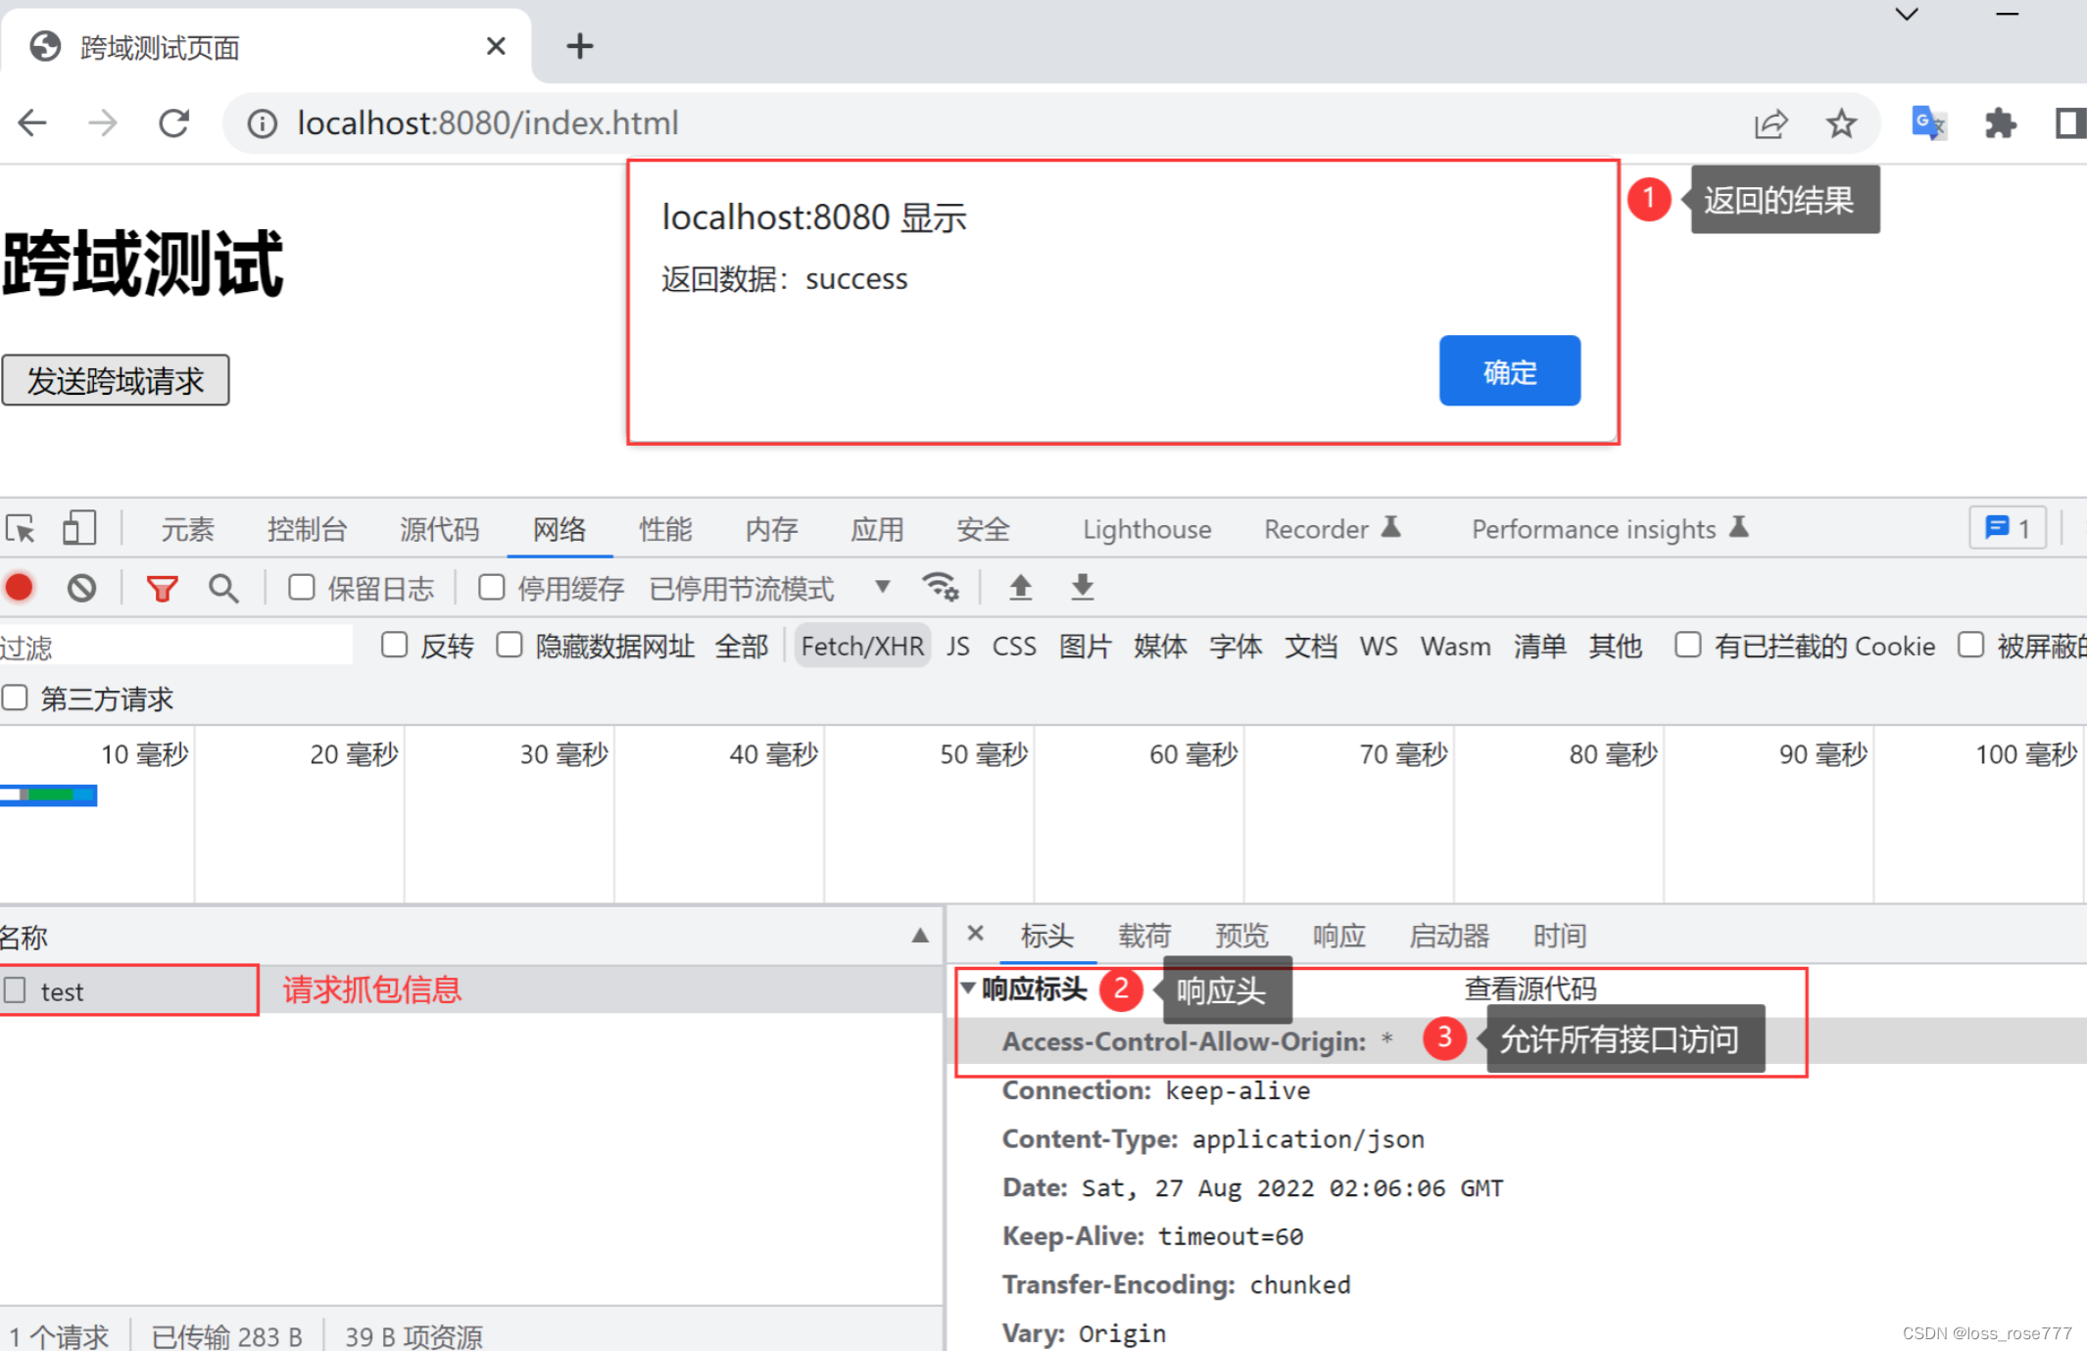The width and height of the screenshot is (2087, 1351).
Task: Show the 启动器 tab of request
Action: pos(1449,936)
